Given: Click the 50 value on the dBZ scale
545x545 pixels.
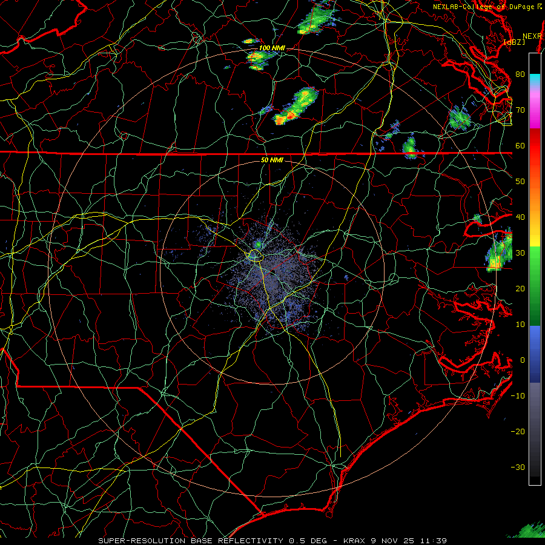Looking at the screenshot, I should click(x=520, y=182).
